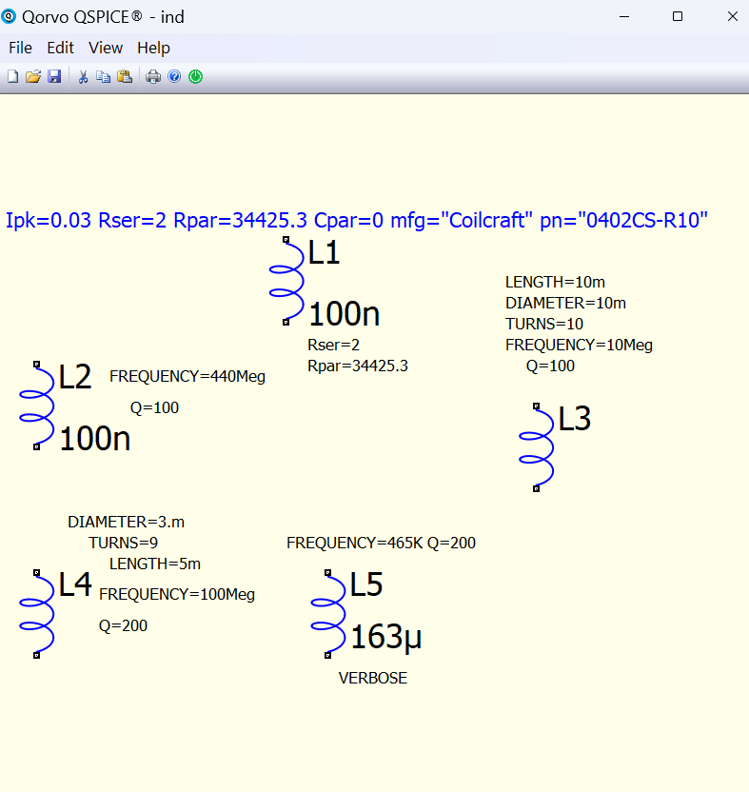The image size is (749, 792).
Task: Open the Edit menu
Action: [x=60, y=48]
